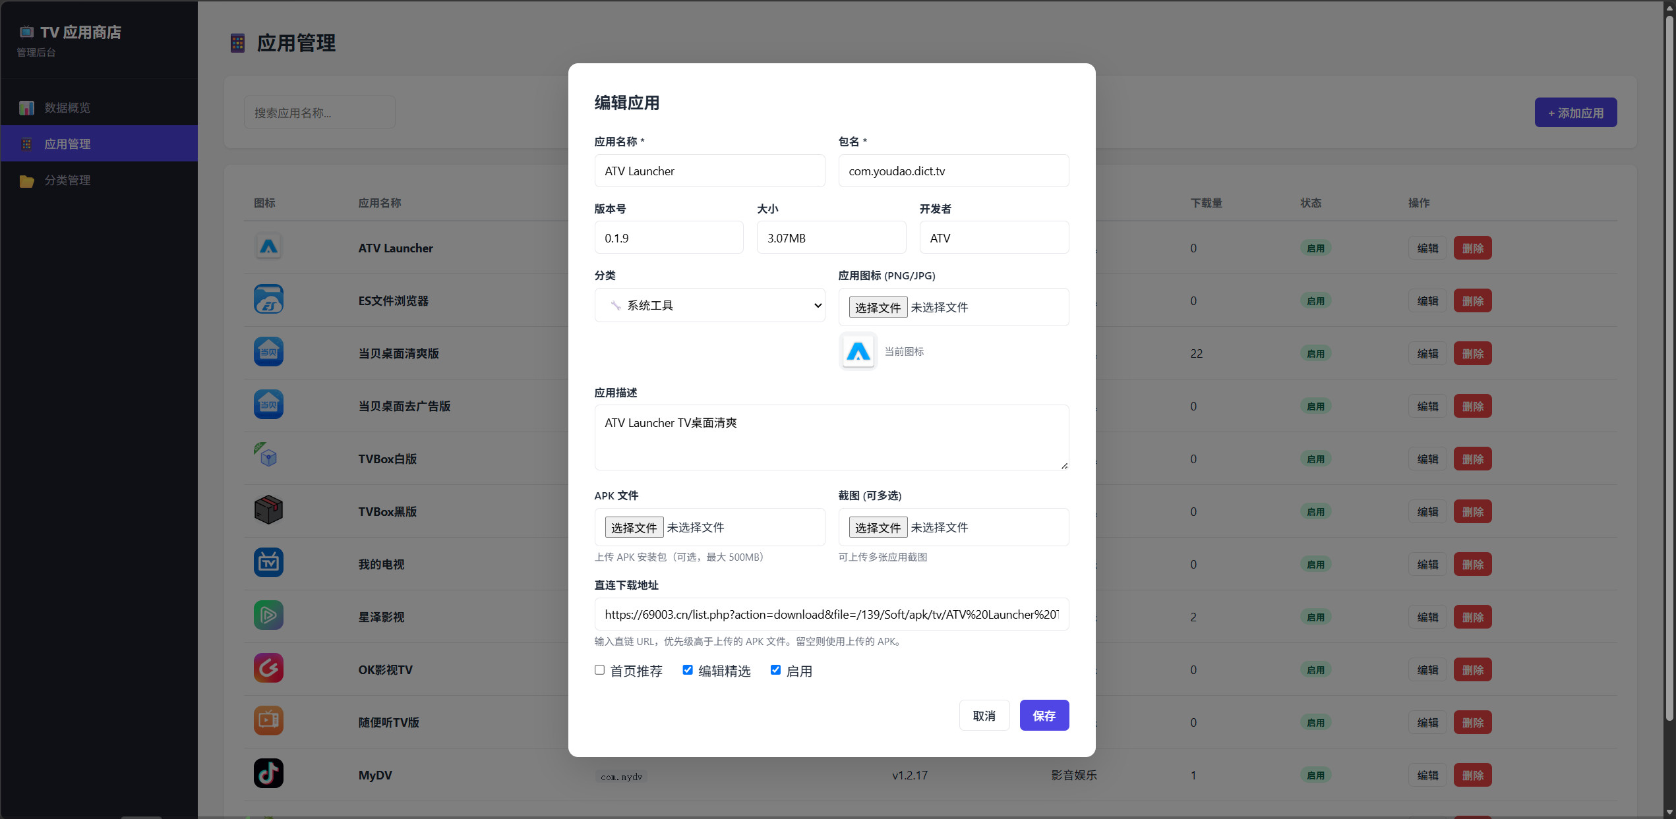
Task: Click 删除 in the TVBox黑版 row
Action: tap(1473, 511)
